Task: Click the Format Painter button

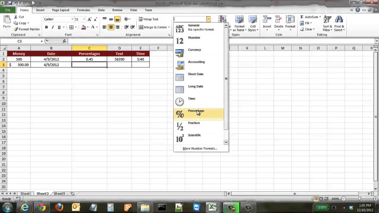Action: click(x=27, y=29)
